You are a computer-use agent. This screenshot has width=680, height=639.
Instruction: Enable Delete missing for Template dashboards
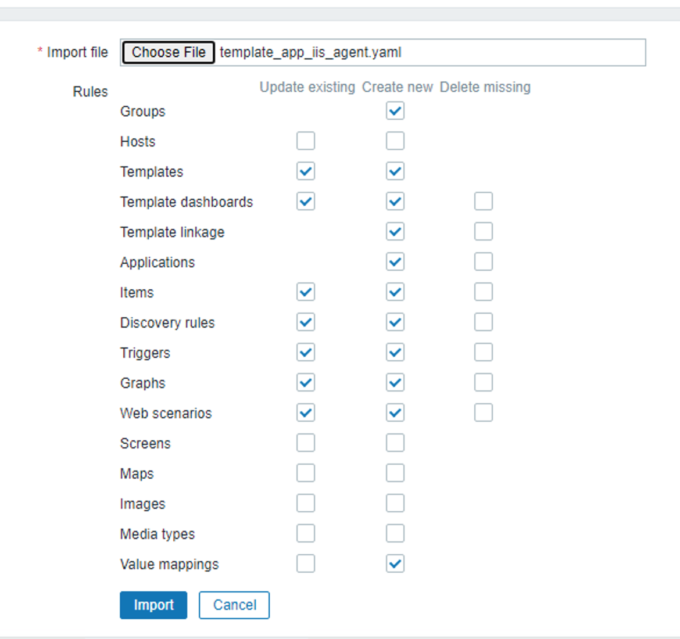point(484,202)
